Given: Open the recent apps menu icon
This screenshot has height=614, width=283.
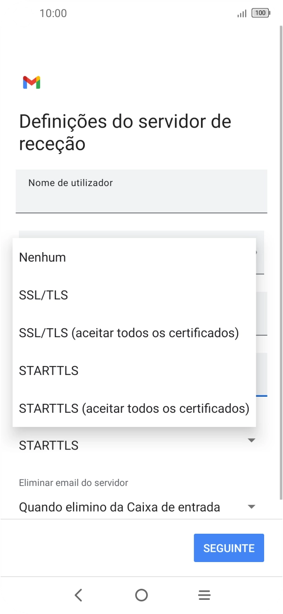Looking at the screenshot, I should point(204,595).
